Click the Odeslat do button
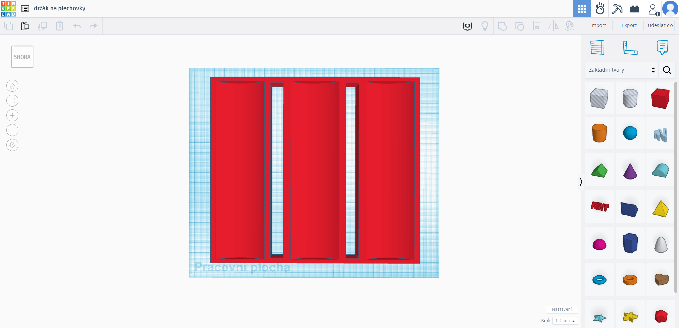Viewport: 679px width, 328px height. tap(660, 25)
